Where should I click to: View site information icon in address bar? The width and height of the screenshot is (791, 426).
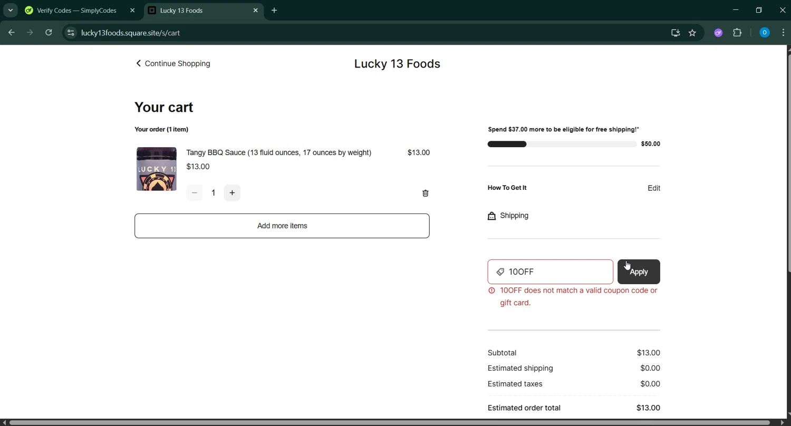(x=71, y=33)
